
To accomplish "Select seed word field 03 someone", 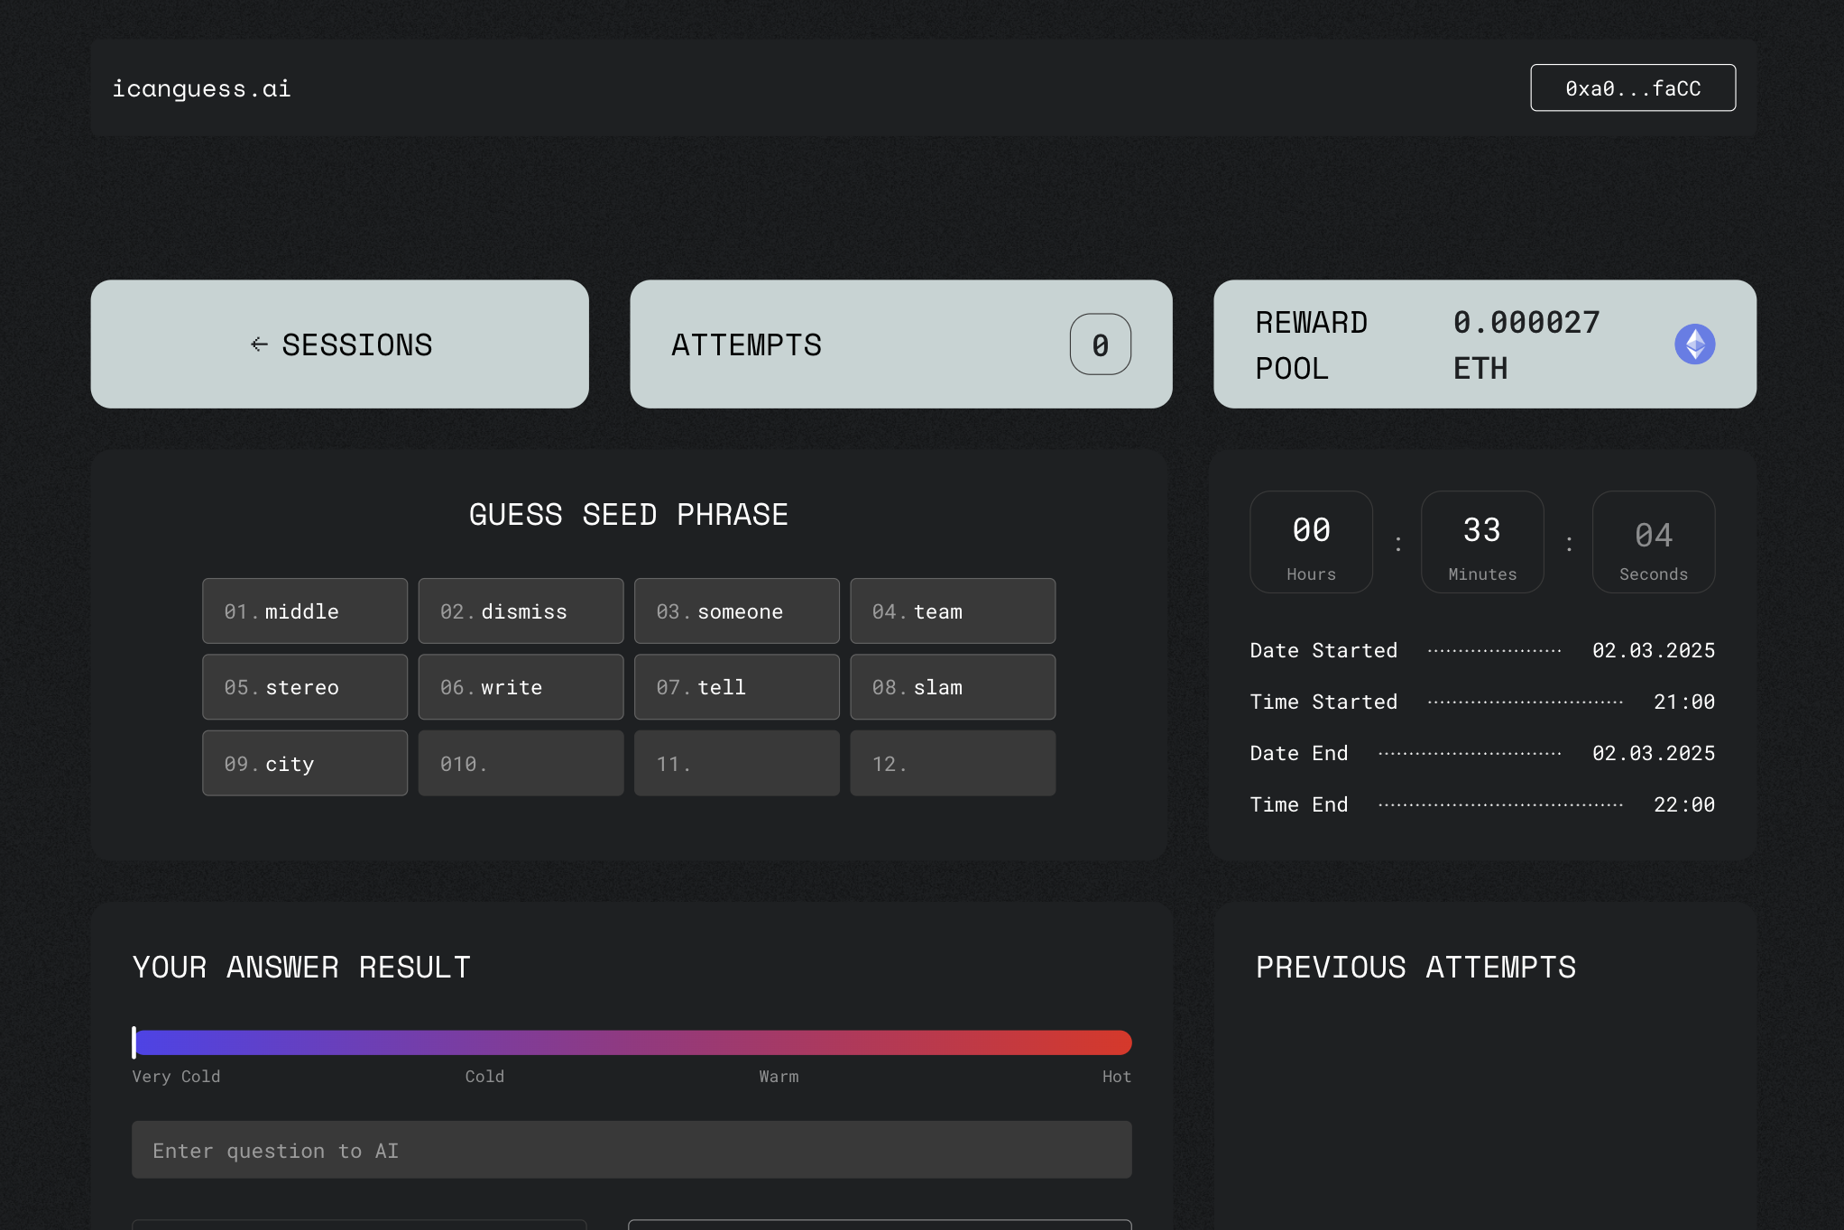I will 736,611.
